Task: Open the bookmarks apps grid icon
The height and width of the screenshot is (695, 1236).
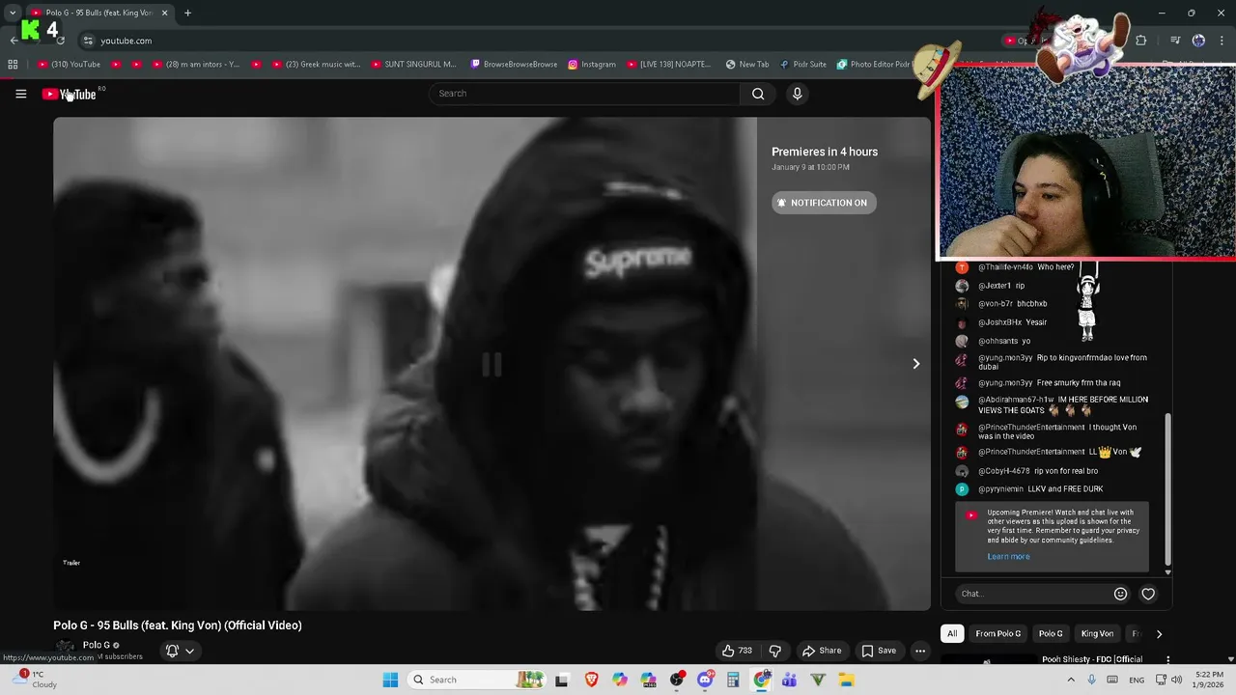Action: [x=13, y=65]
